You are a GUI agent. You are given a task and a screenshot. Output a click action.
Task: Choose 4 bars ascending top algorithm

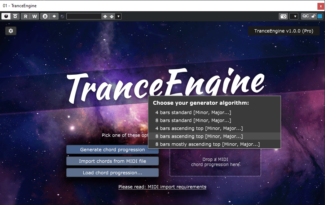[x=215, y=128]
